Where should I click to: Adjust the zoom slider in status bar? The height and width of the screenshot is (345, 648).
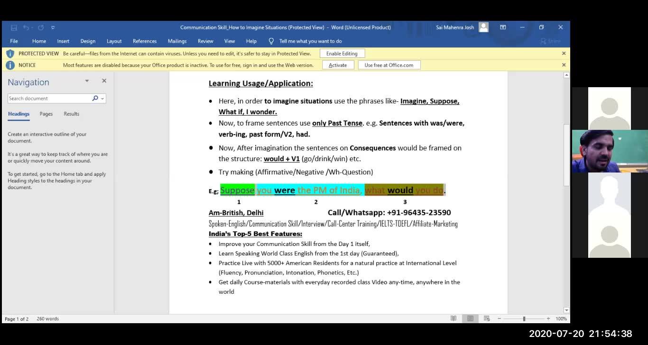(524, 318)
